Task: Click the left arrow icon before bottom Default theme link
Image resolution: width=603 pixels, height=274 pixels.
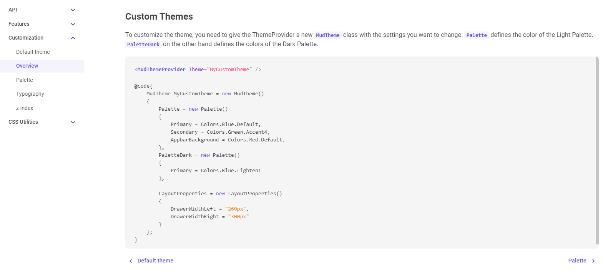Action: click(x=131, y=261)
